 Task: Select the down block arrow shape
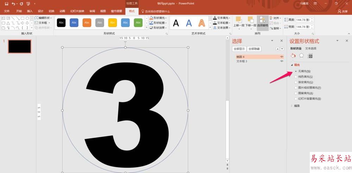27,23
